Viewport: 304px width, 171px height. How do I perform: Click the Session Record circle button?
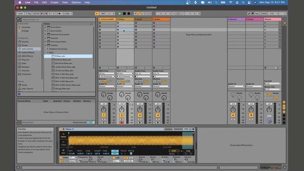coord(150,14)
